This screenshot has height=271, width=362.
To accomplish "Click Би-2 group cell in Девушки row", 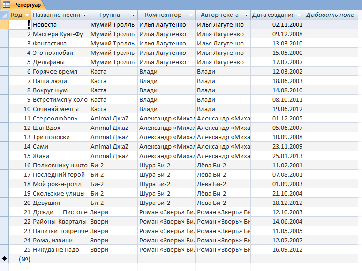I will click(113, 203).
